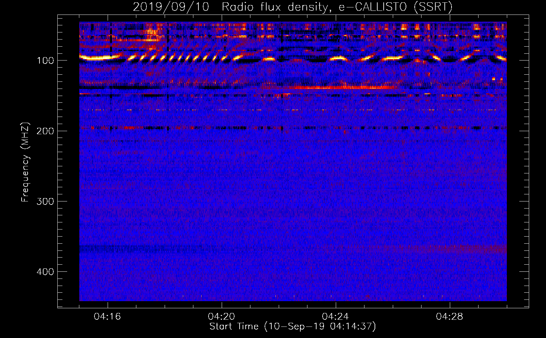
Task: Click the "Frequency (MHZ)" axis label
Action: coord(25,162)
